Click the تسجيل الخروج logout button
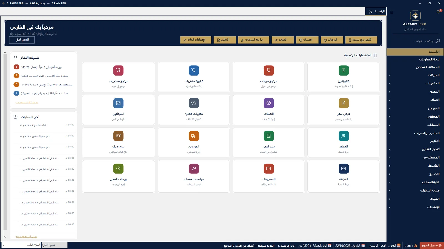The height and width of the screenshot is (249, 444). point(432,245)
